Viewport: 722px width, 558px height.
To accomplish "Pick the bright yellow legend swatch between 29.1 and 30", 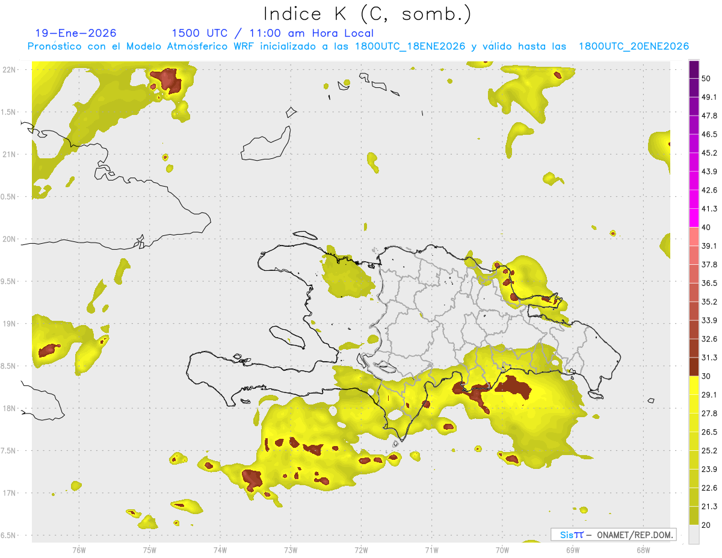I will (694, 386).
